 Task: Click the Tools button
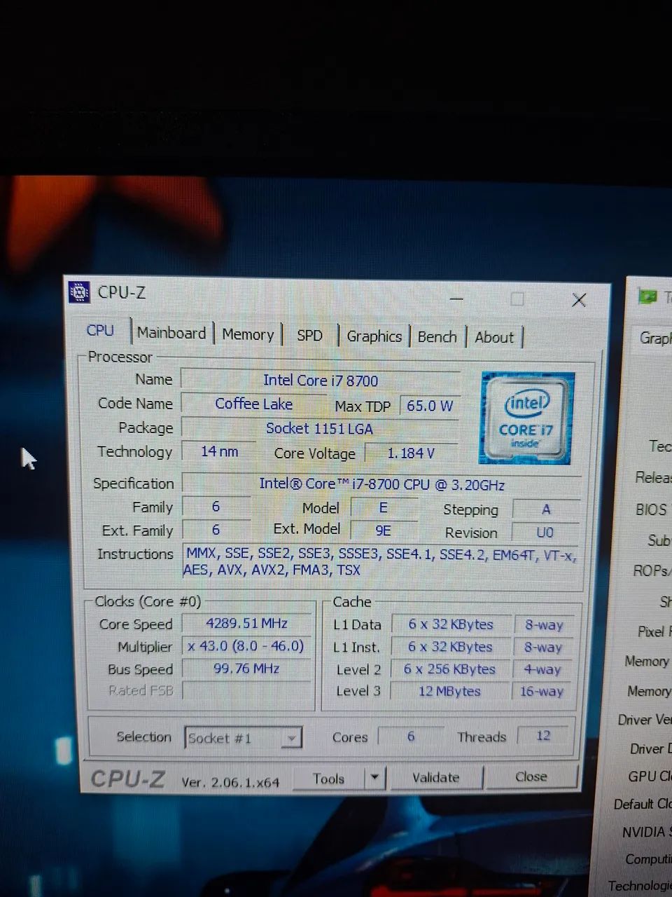[329, 778]
